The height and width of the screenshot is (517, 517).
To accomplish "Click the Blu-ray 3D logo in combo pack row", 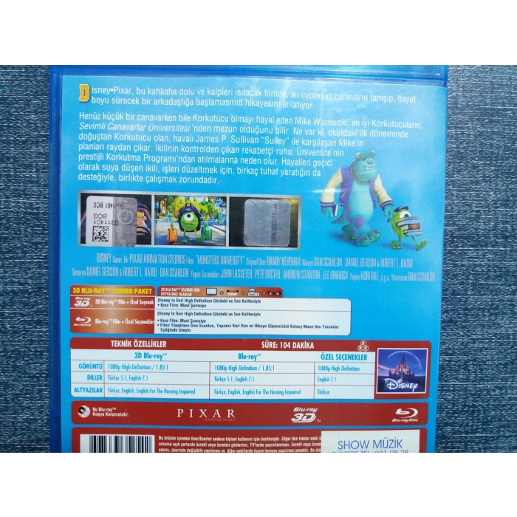I will 83,302.
